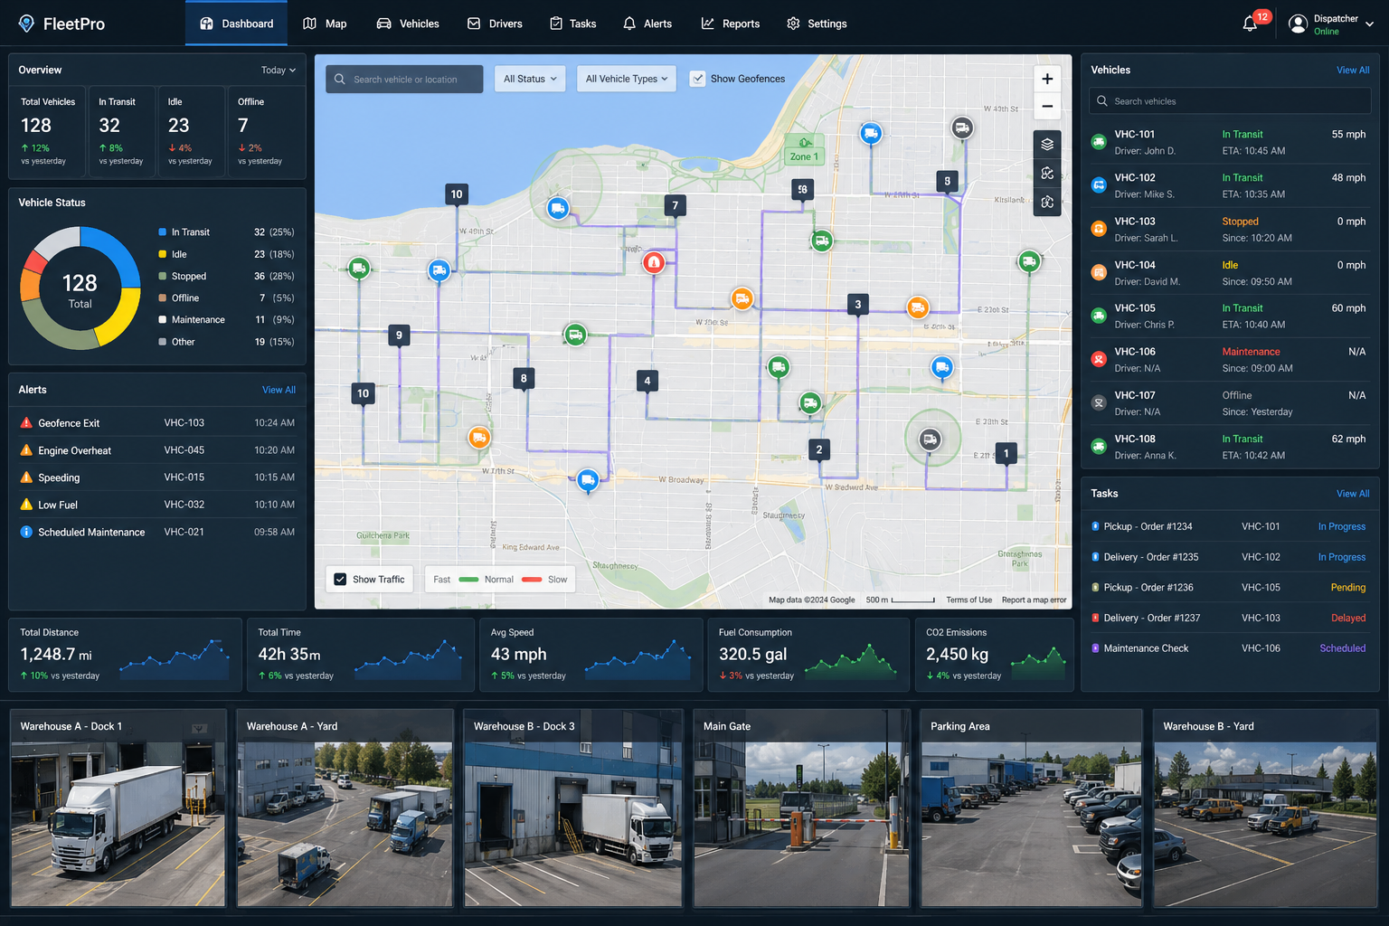This screenshot has height=926, width=1389.
Task: Click the red maintenance icon beside VHC-106
Action: point(1098,359)
